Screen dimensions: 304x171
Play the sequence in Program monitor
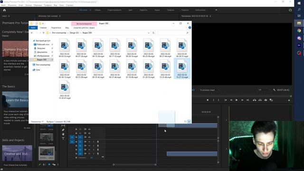pos(237,100)
